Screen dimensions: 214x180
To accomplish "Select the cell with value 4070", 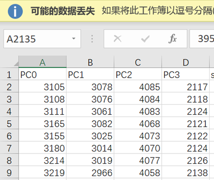I will [138, 148].
